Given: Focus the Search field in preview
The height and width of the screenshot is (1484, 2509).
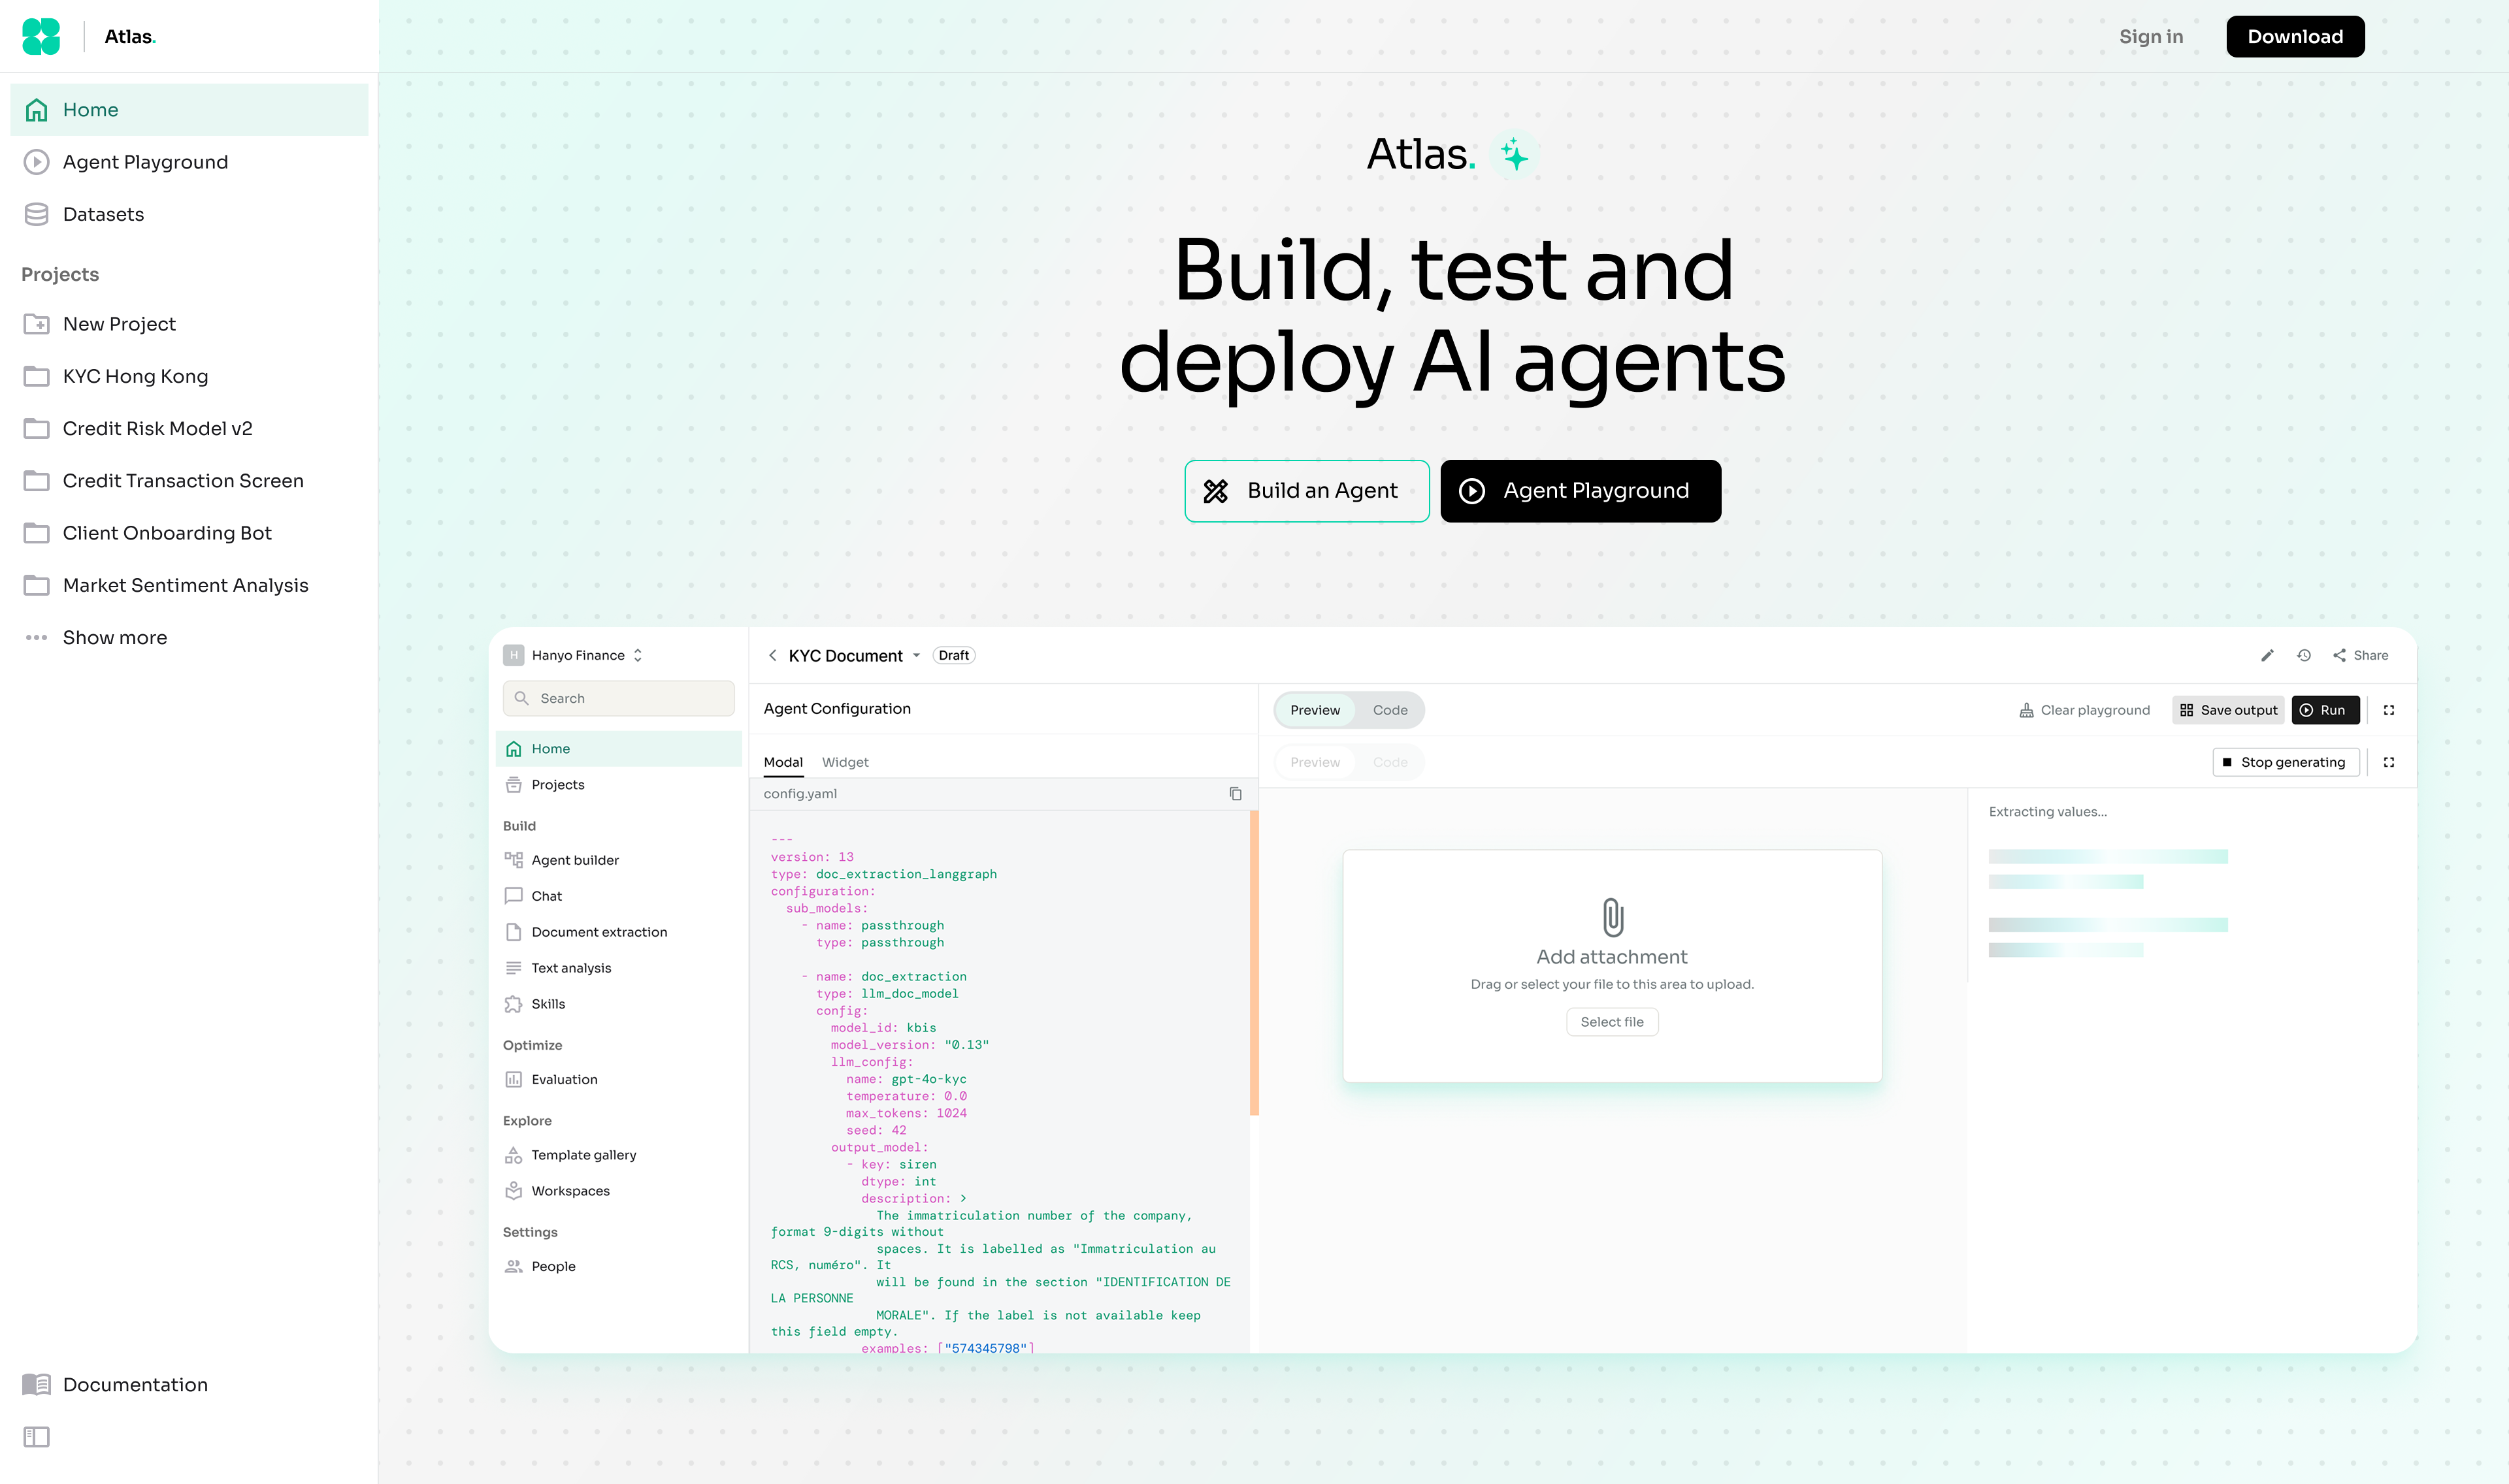Looking at the screenshot, I should pyautogui.click(x=618, y=698).
